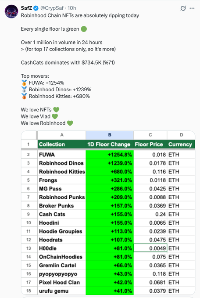Image resolution: width=200 pixels, height=298 pixels.
Task: Select column B header in spreadsheet image
Action: [x=110, y=135]
